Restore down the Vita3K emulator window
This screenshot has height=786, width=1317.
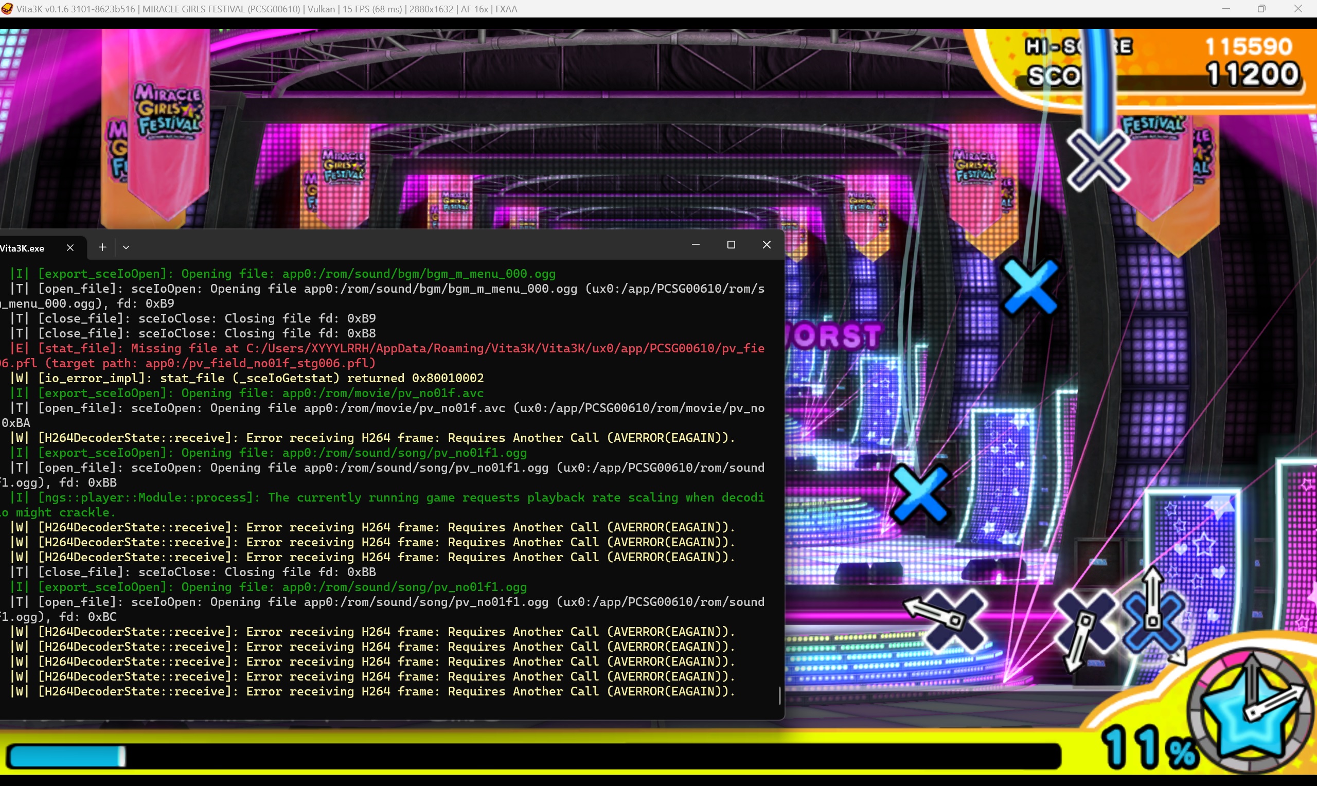point(1261,8)
